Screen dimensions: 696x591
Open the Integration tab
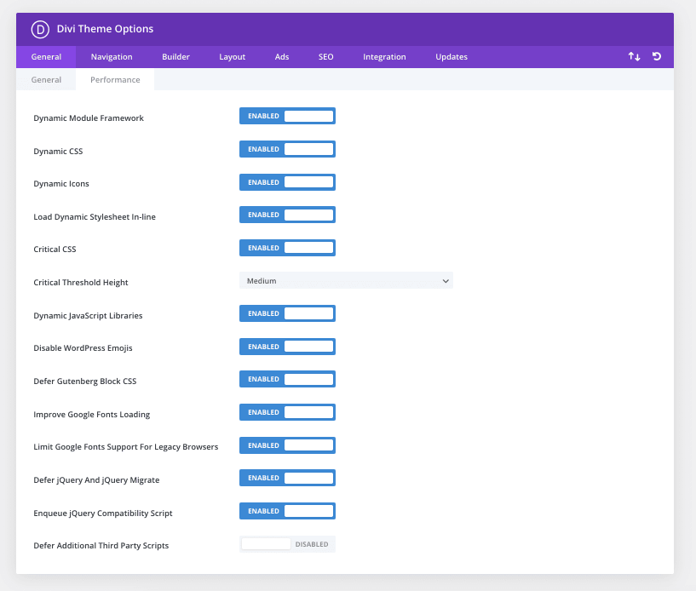384,57
